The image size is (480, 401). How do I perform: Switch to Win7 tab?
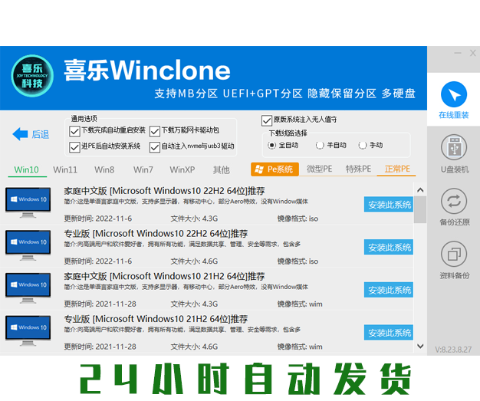coord(143,169)
